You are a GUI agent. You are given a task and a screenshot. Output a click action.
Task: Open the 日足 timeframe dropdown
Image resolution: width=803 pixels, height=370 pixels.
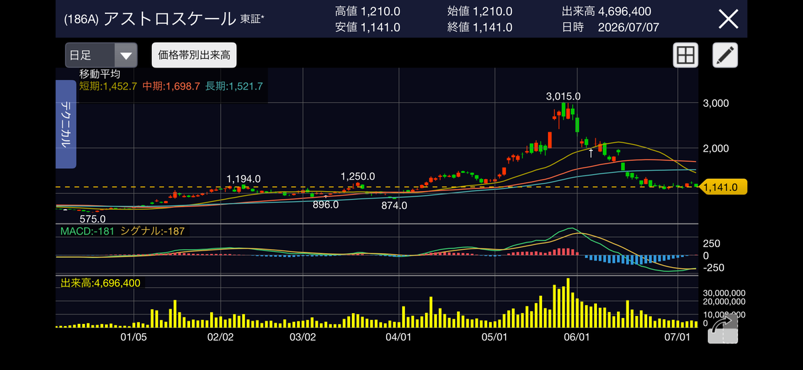coord(101,55)
